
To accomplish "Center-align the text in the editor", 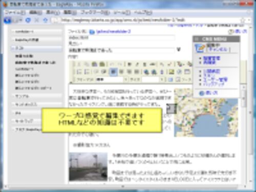I will pyautogui.click(x=121, y=72).
